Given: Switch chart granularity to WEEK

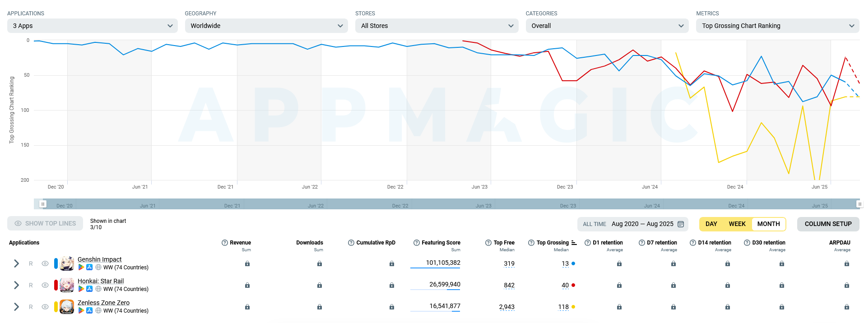Looking at the screenshot, I should coord(737,224).
